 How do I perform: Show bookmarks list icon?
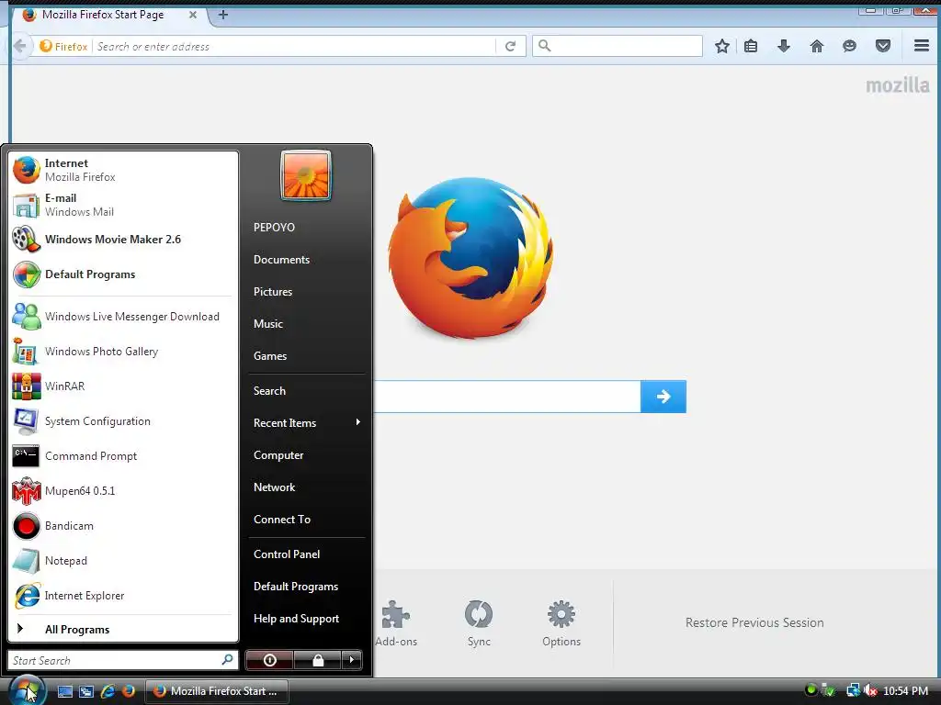pyautogui.click(x=751, y=46)
